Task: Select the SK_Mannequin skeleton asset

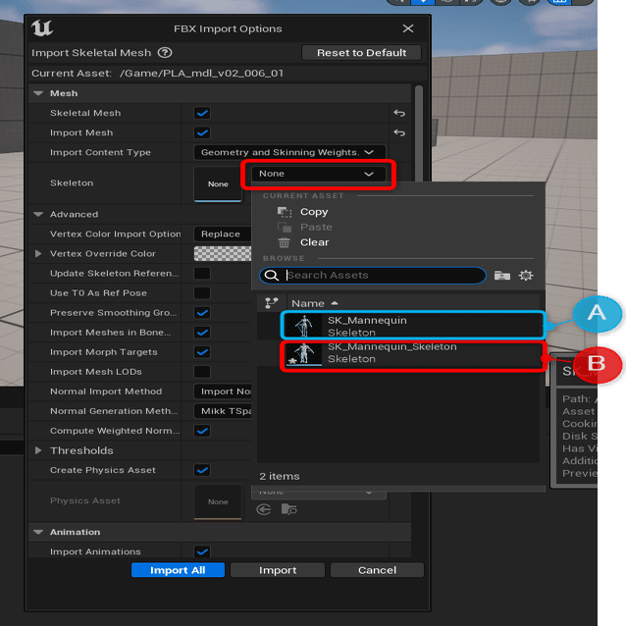Action: (412, 326)
